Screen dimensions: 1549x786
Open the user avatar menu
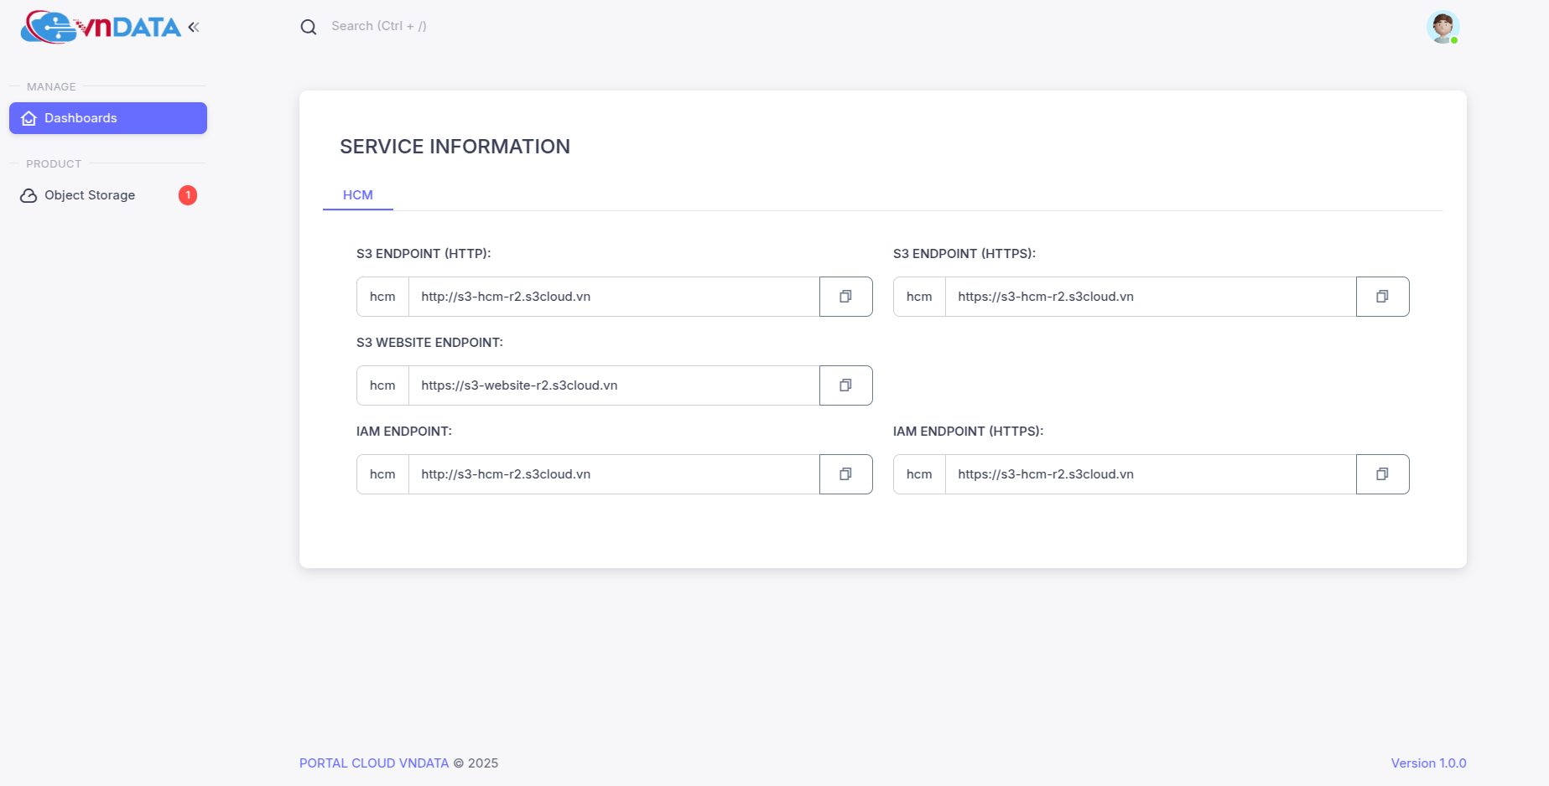pyautogui.click(x=1442, y=28)
